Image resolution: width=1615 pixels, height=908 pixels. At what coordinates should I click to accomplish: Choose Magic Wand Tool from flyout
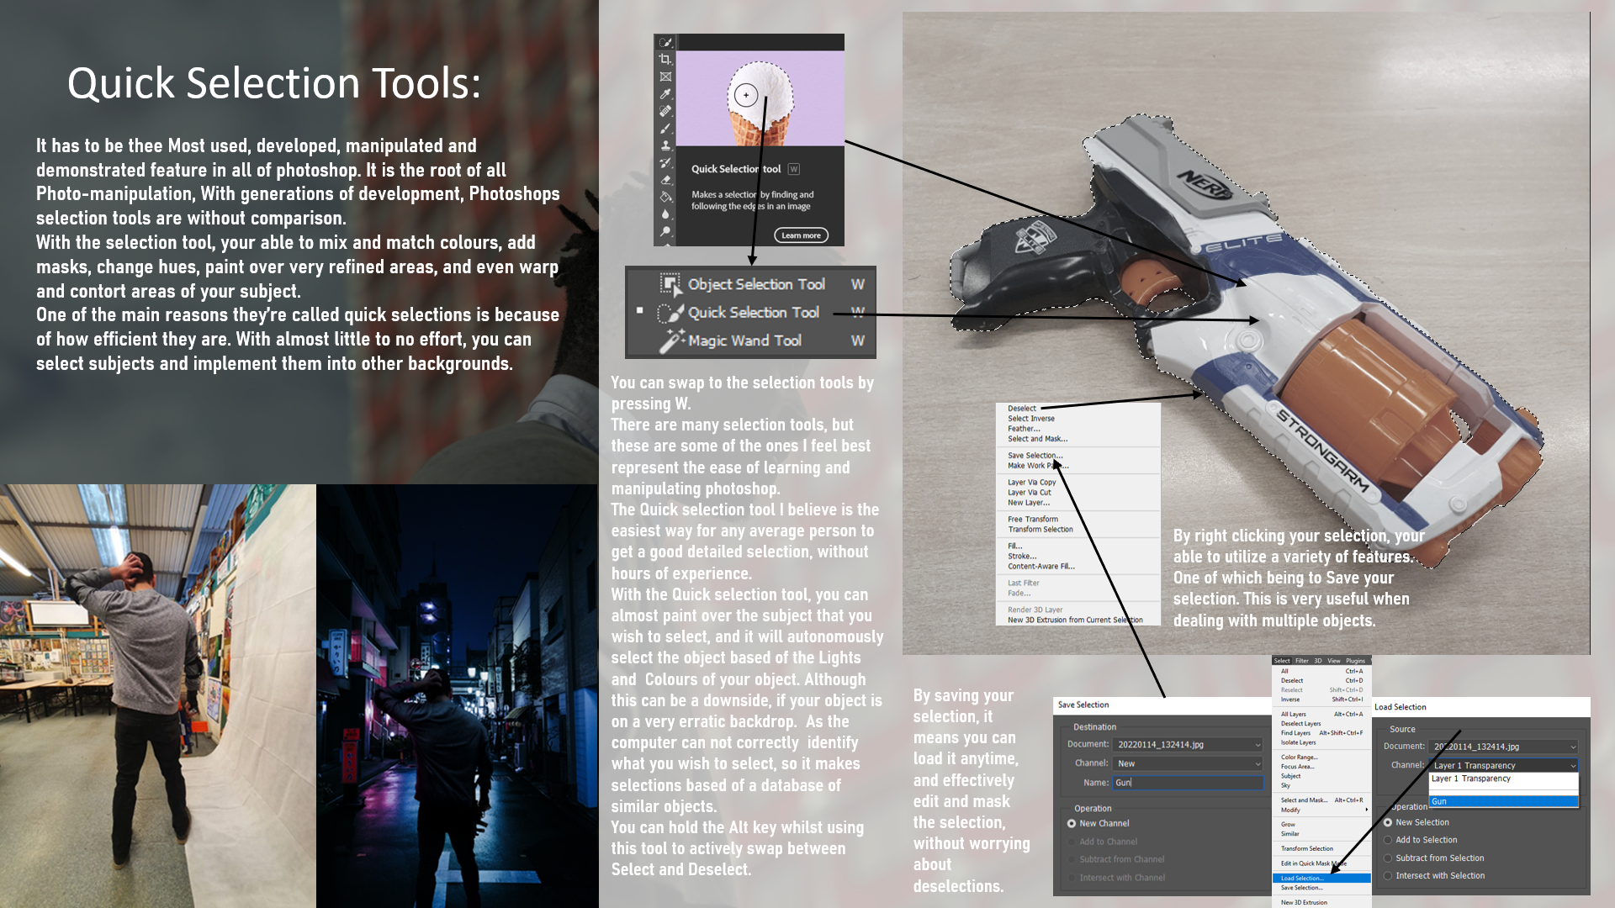coord(744,340)
